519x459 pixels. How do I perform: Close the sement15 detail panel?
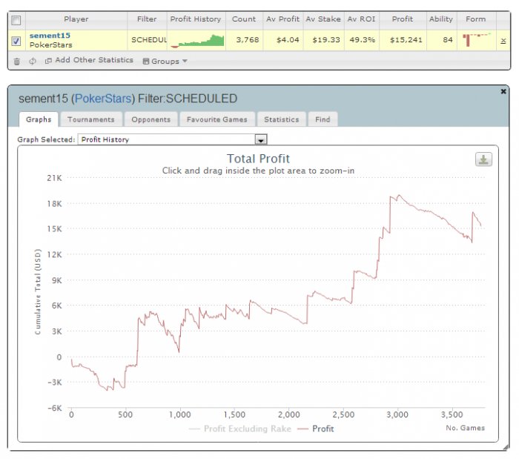pos(503,91)
